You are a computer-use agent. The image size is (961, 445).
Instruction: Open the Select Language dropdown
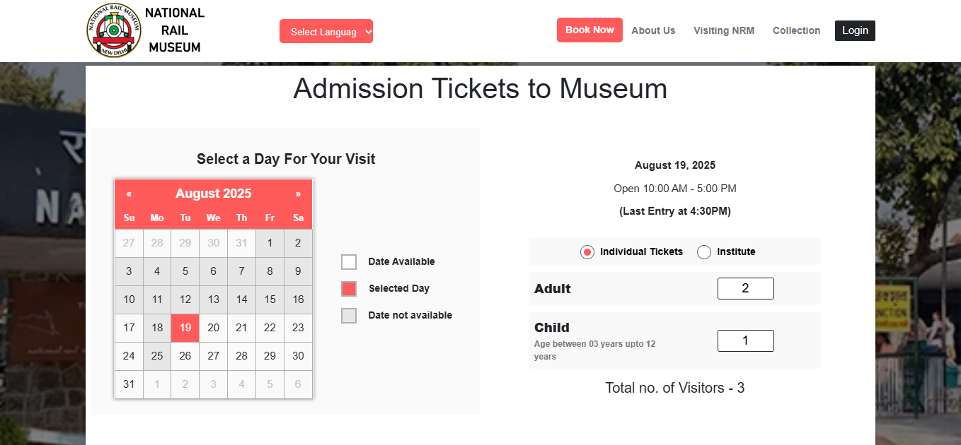pos(326,31)
